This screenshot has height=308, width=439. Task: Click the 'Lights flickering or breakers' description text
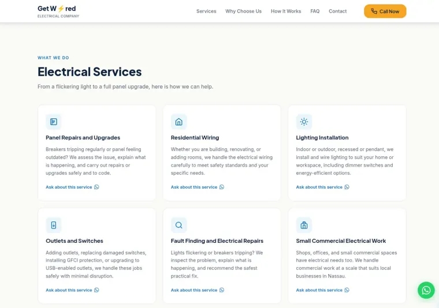[x=217, y=264]
